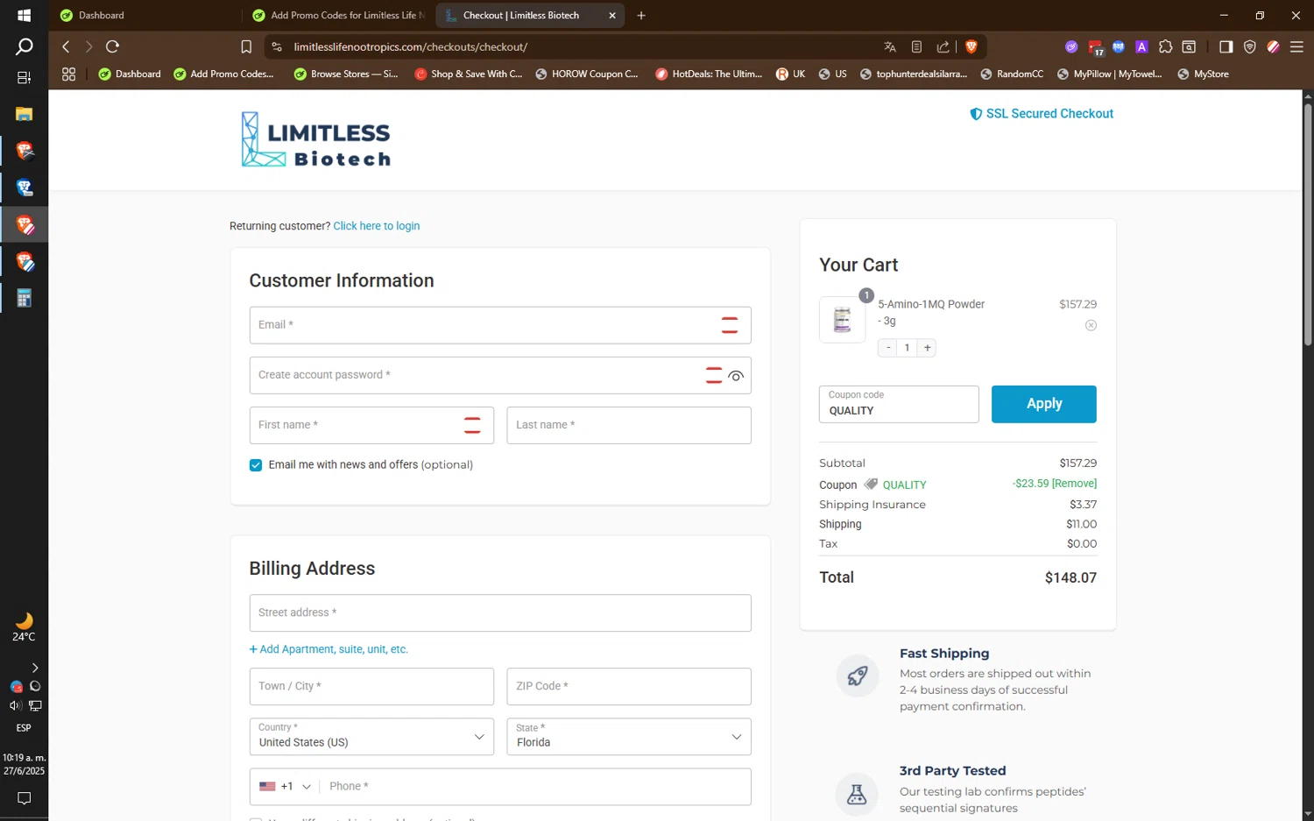This screenshot has width=1314, height=821.
Task: Click the share page icon
Action: click(x=943, y=46)
